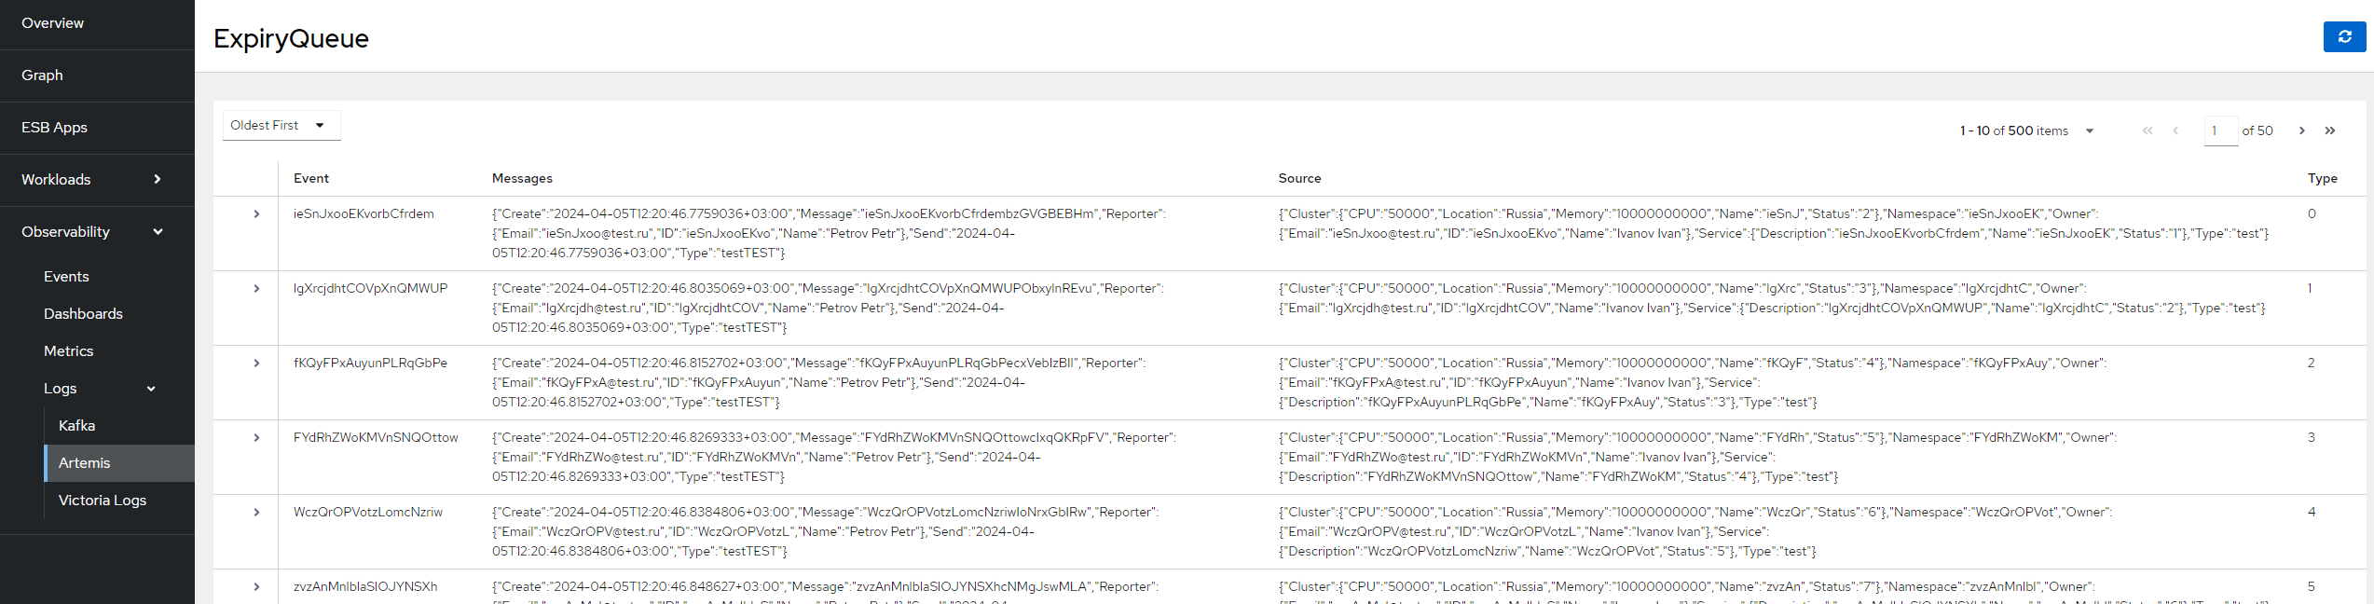Jump to last page of results
The width and height of the screenshot is (2374, 604).
pos(2329,130)
